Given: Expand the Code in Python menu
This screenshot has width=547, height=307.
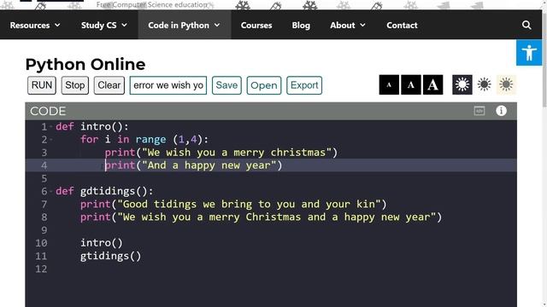Looking at the screenshot, I should (185, 25).
